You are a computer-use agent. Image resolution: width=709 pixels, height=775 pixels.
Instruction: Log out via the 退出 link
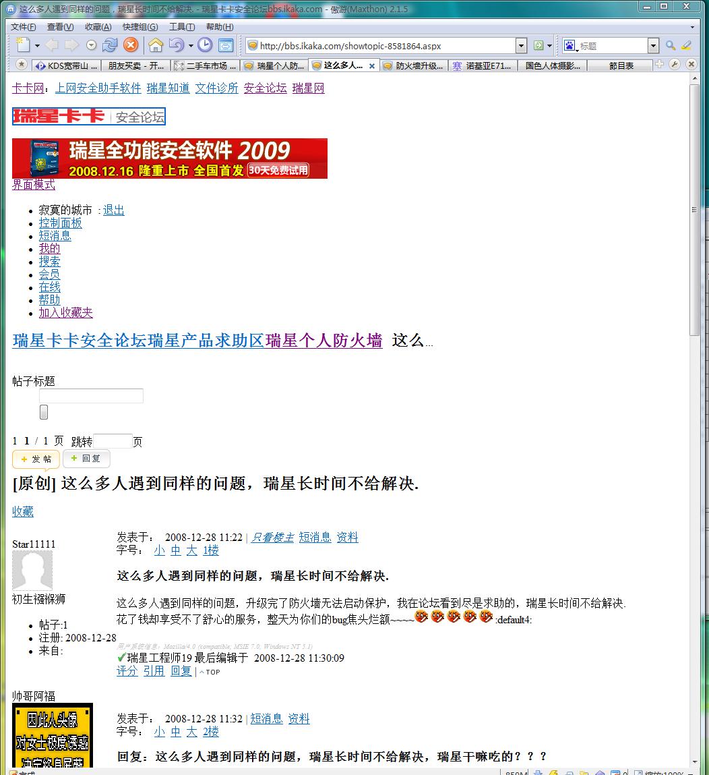(113, 210)
